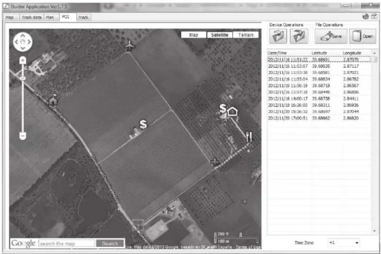Select the cross-shaped POI marker on the map
381x254 pixels.
[x=215, y=162]
